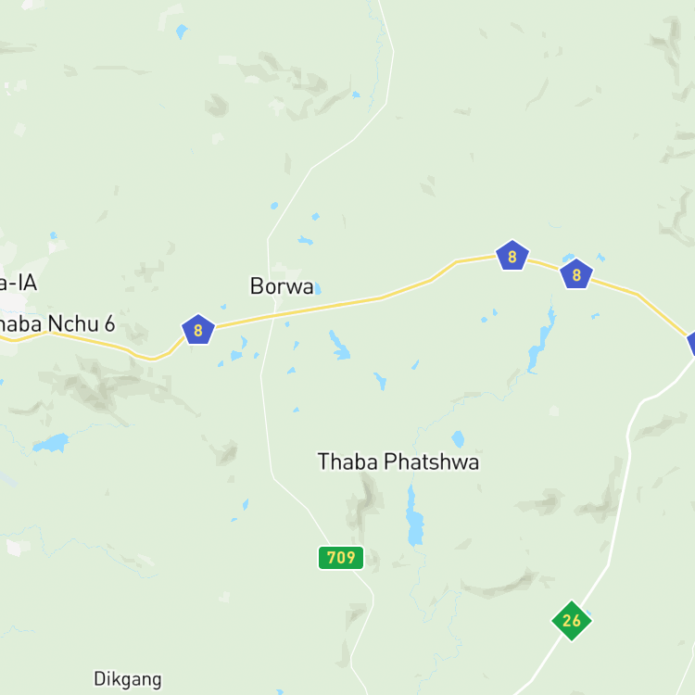Click the Dikgang town label
This screenshot has height=695, width=695.
click(128, 679)
